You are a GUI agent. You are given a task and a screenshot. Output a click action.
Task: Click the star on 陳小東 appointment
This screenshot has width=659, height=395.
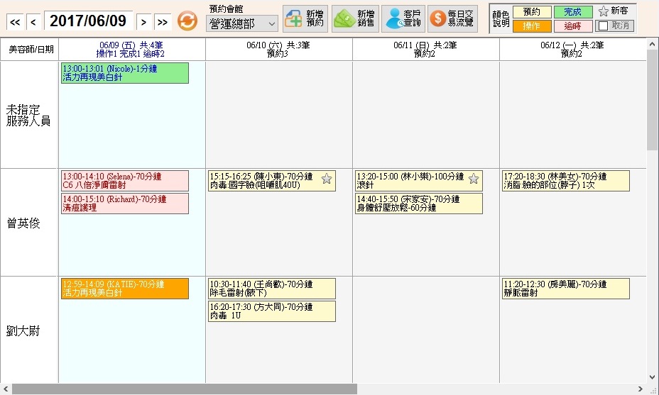[327, 179]
